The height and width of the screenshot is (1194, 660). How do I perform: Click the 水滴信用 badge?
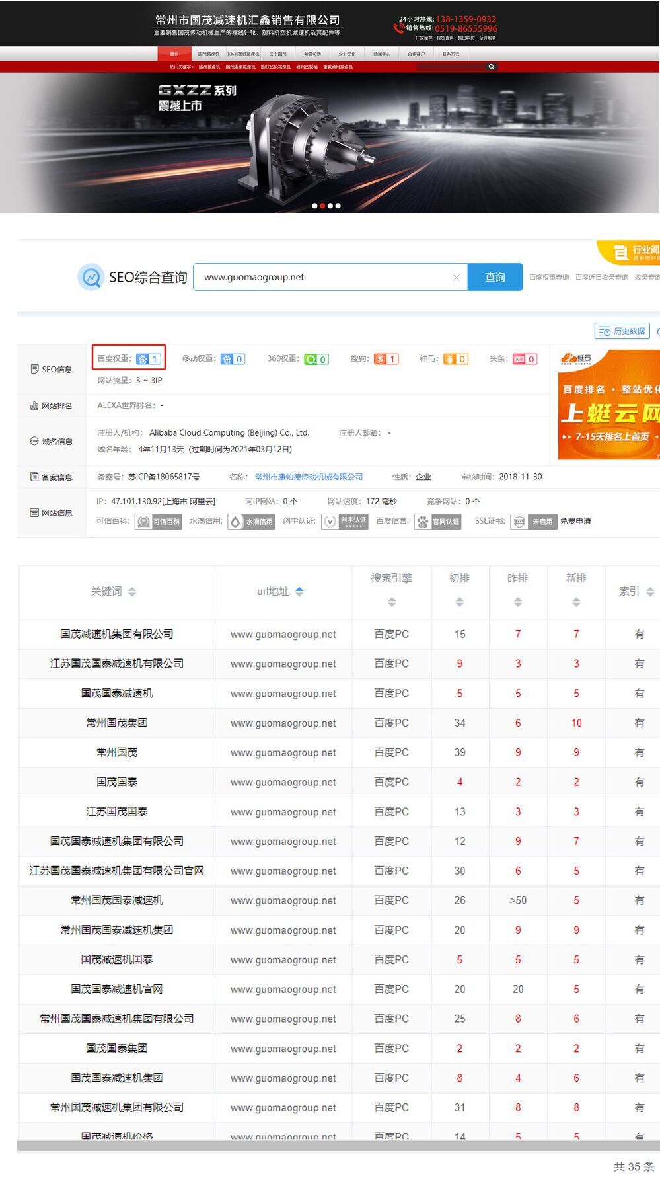pos(251,522)
